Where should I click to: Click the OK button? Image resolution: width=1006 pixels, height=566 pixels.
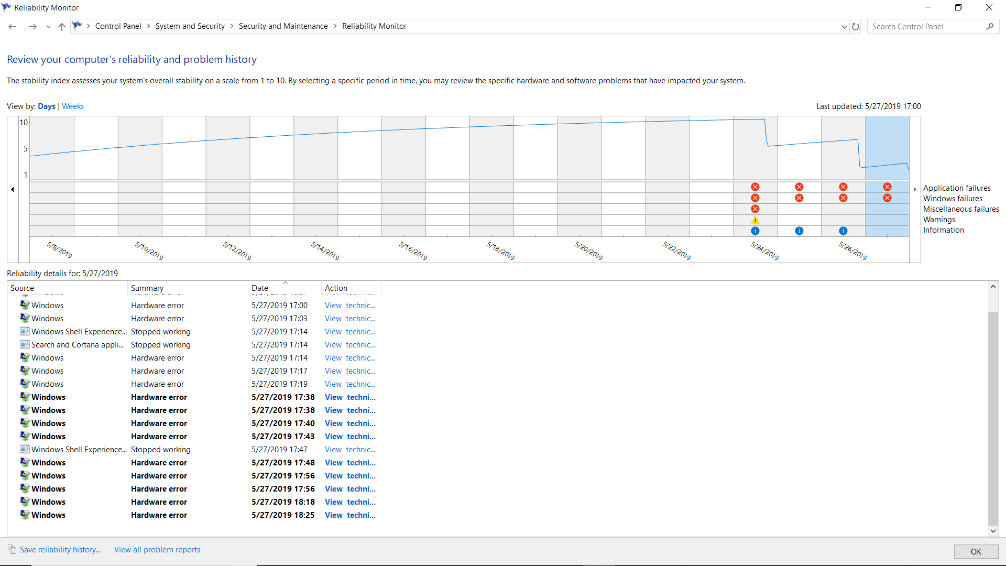click(x=976, y=551)
